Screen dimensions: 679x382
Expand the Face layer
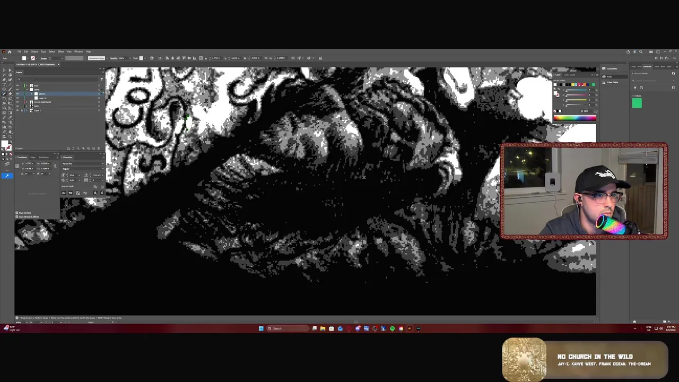point(27,85)
